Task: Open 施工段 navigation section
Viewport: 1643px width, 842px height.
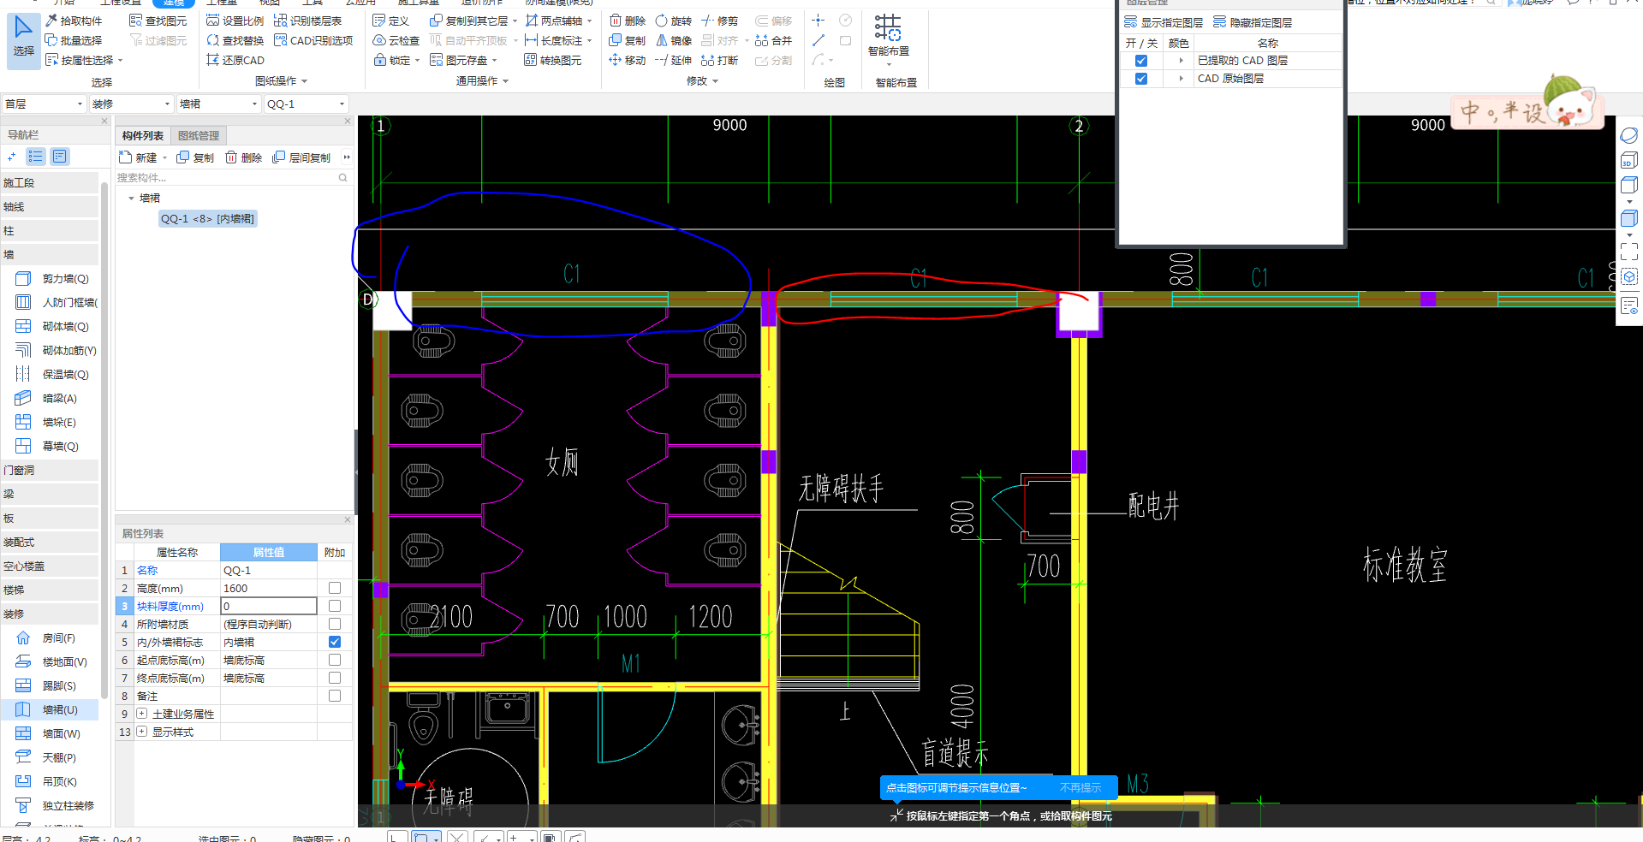Action: pyautogui.click(x=50, y=182)
